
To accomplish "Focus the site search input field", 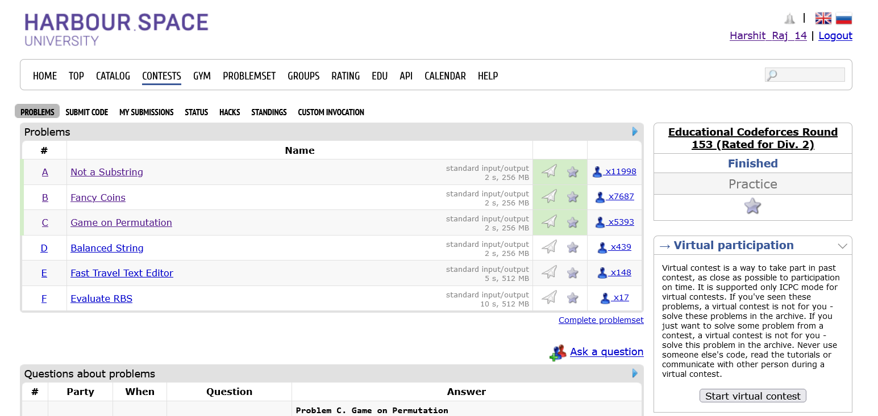I will [805, 75].
